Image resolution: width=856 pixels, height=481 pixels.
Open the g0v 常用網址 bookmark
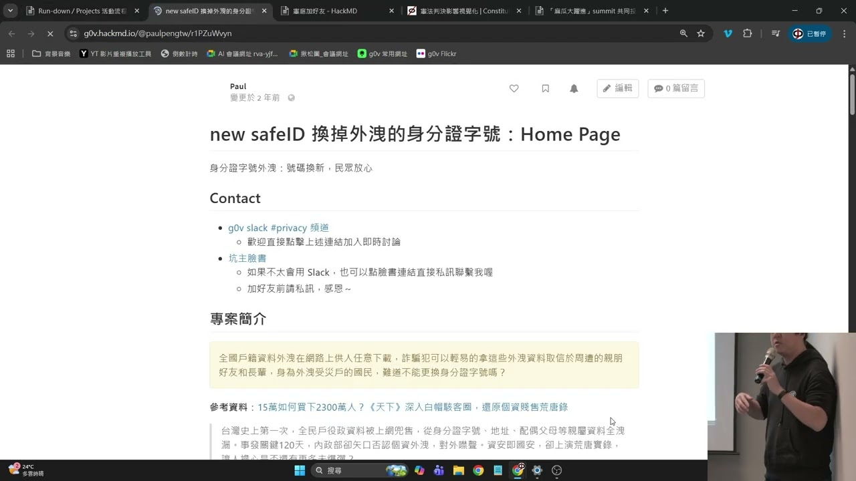point(383,53)
